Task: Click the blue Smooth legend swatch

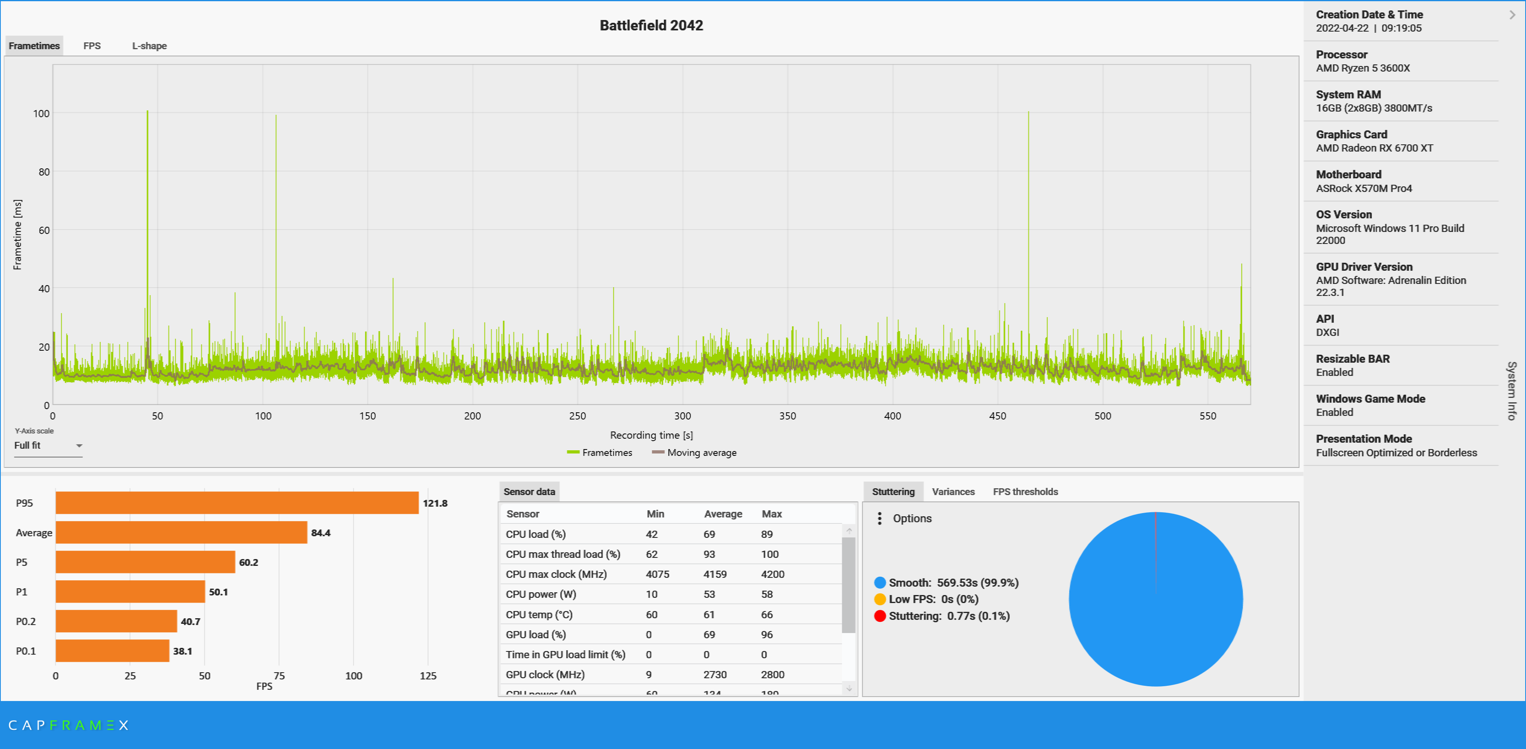Action: (880, 583)
